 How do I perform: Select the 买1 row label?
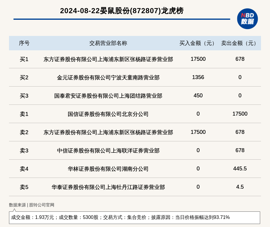pyautogui.click(x=24, y=59)
